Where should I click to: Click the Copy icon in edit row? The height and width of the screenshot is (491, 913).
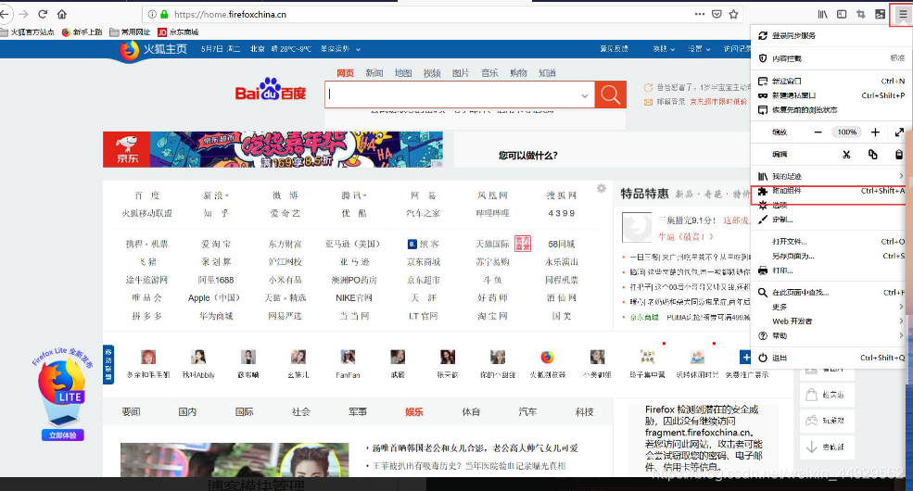(x=872, y=154)
